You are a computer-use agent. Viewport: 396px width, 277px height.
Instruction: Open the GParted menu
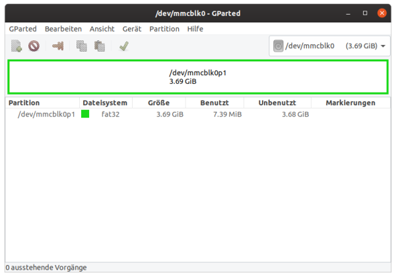(x=22, y=29)
